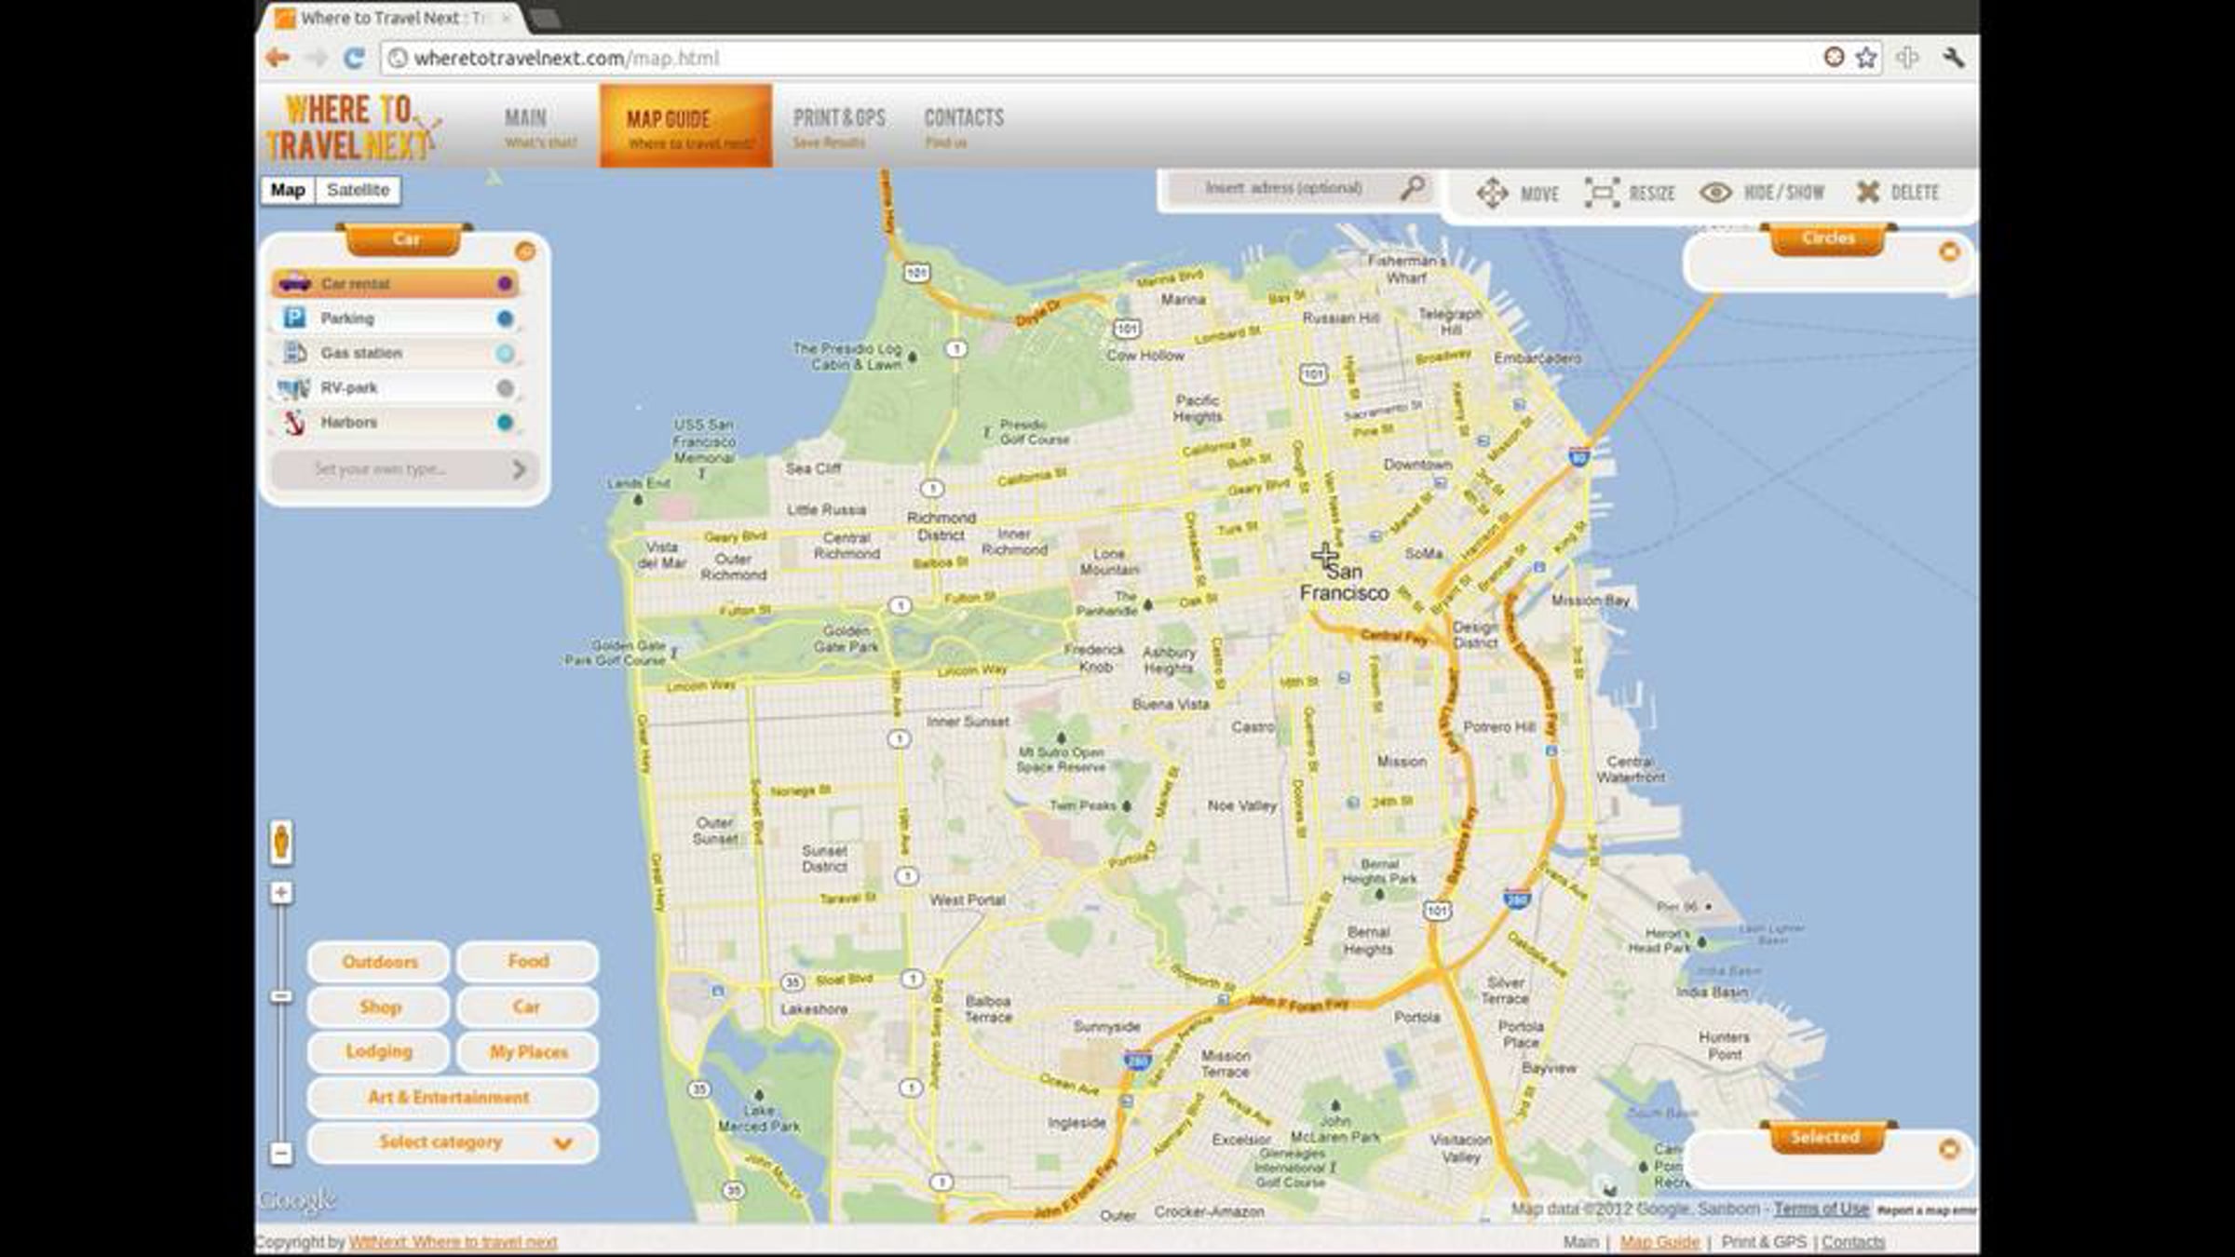Viewport: 2235px width, 1257px height.
Task: Toggle the Hide/Show eye button
Action: [x=1715, y=193]
